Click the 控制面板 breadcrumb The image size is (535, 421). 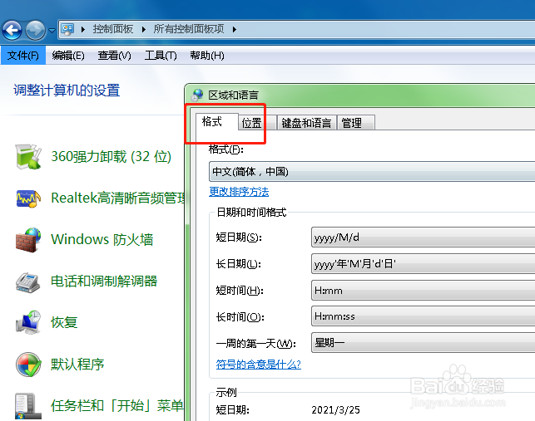[113, 29]
